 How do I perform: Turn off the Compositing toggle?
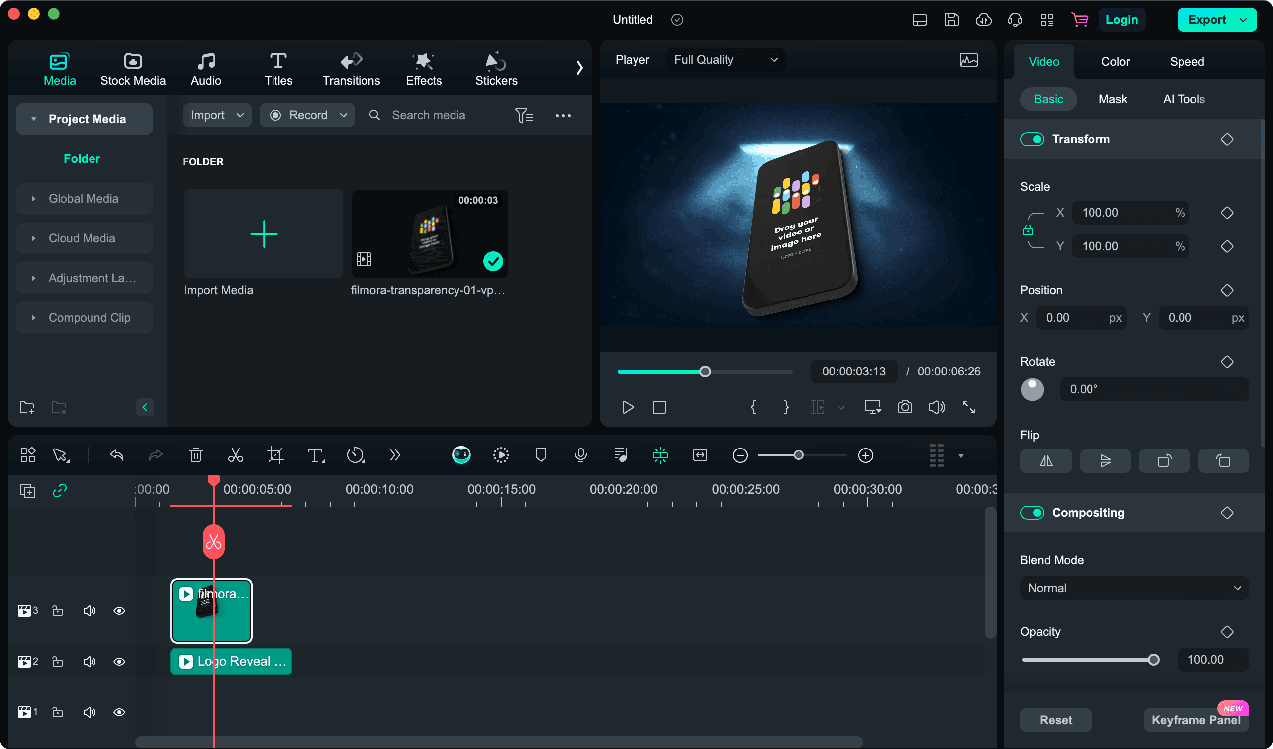click(x=1032, y=512)
